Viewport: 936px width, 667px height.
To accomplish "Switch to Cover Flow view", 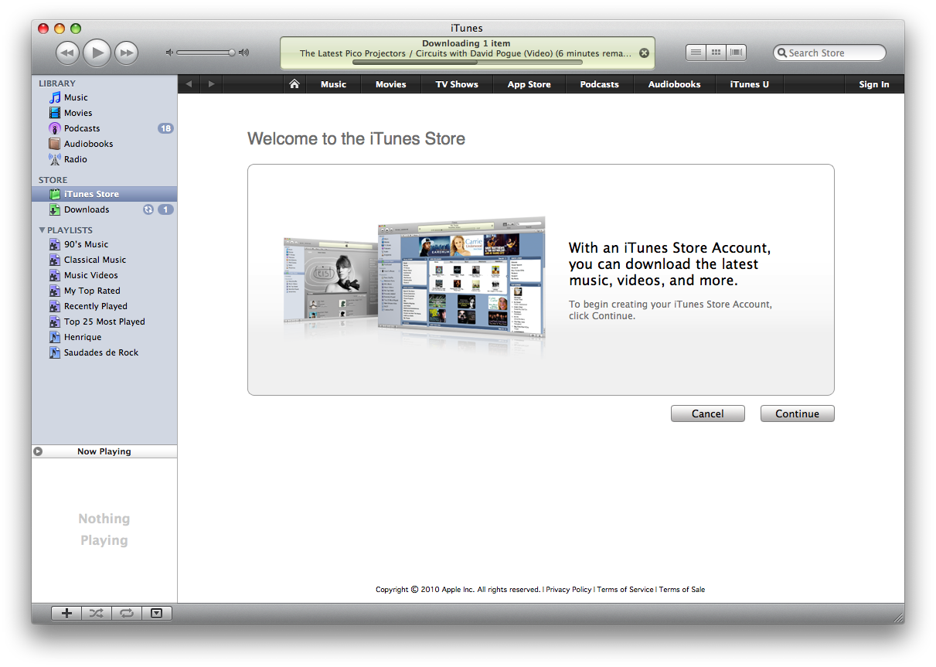I will [737, 53].
